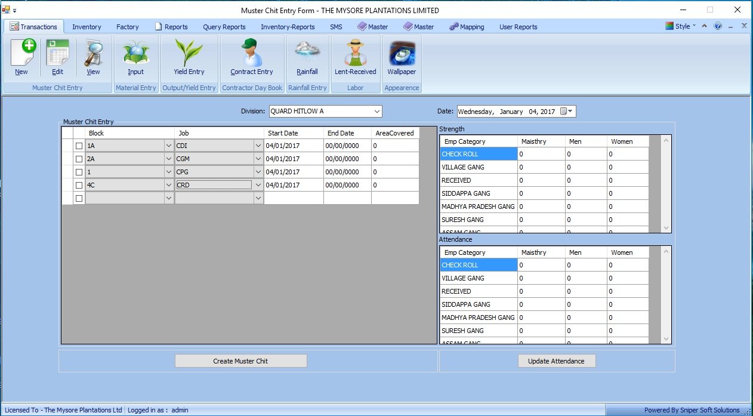Open the Query Reports tab
Image resolution: width=753 pixels, height=416 pixels.
pos(224,27)
